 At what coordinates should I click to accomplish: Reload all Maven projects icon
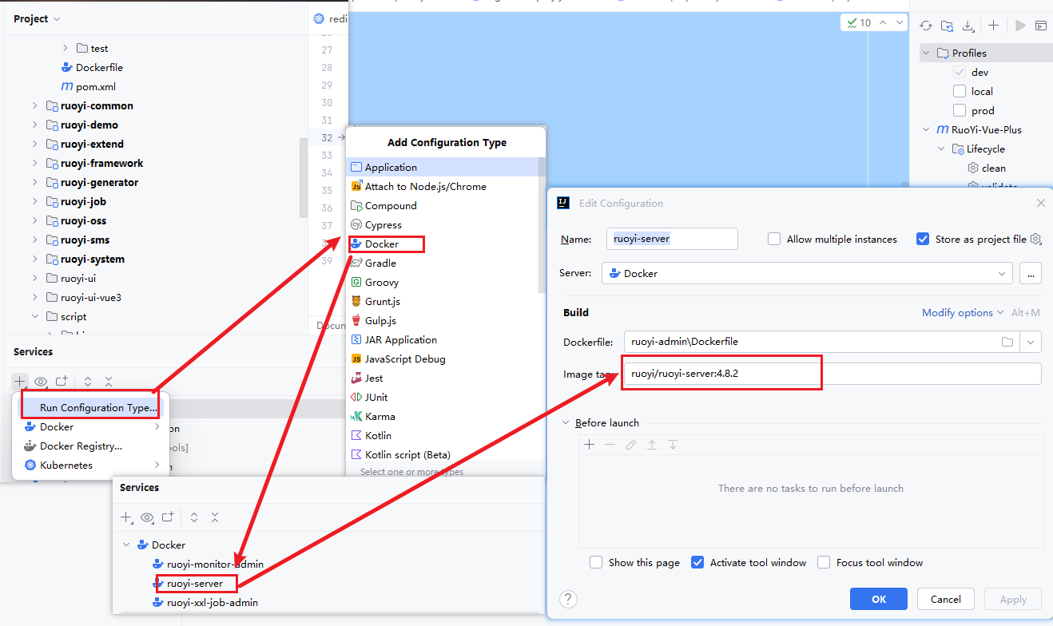[x=926, y=26]
